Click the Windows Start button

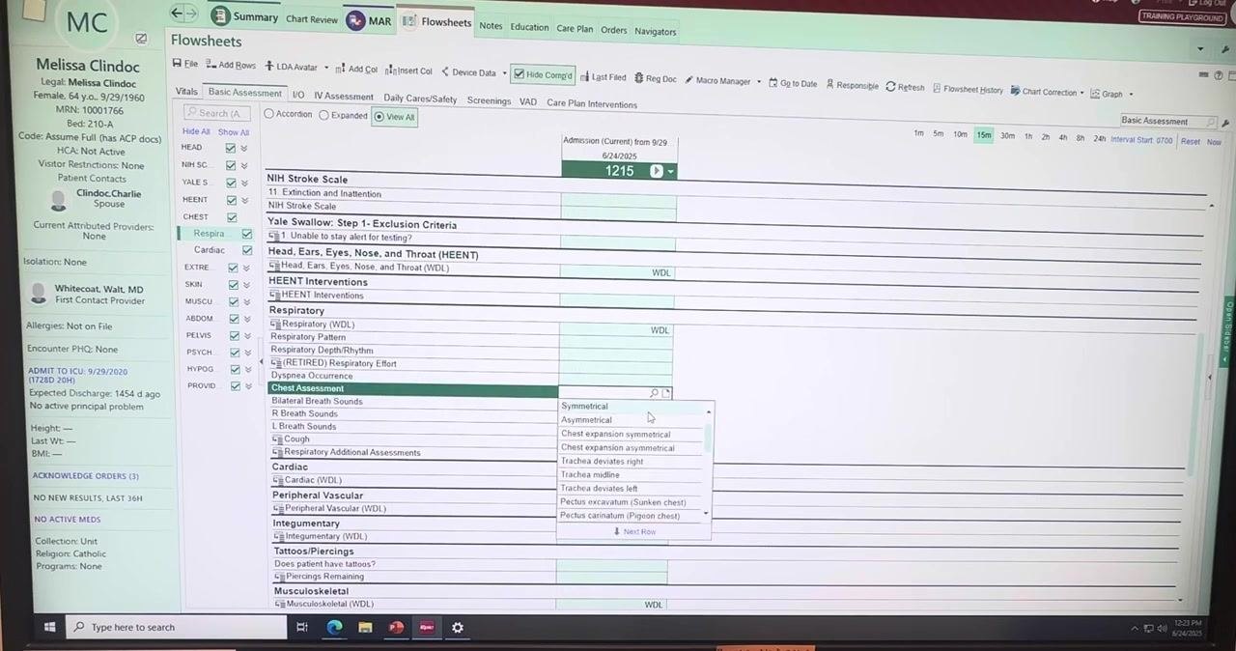(x=49, y=627)
